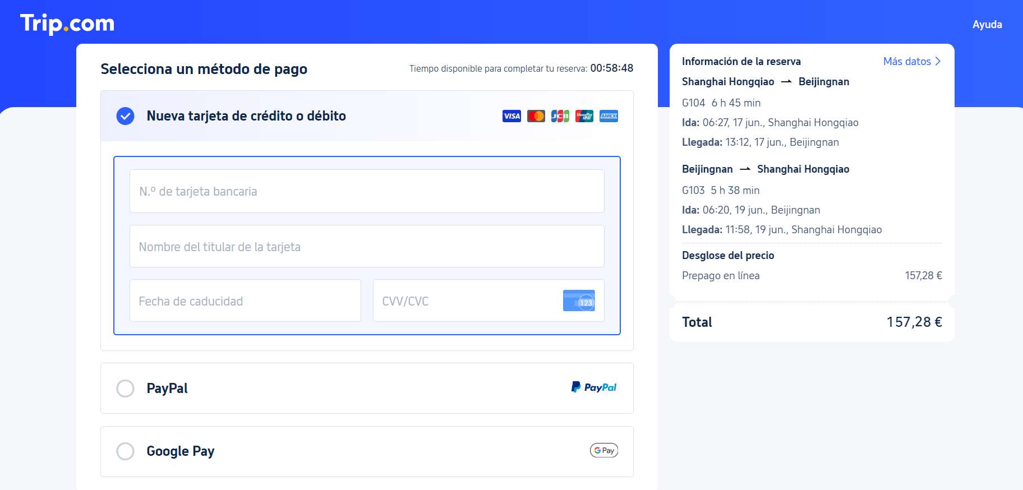The width and height of the screenshot is (1023, 490).
Task: Click the JCB card icon
Action: tap(560, 116)
